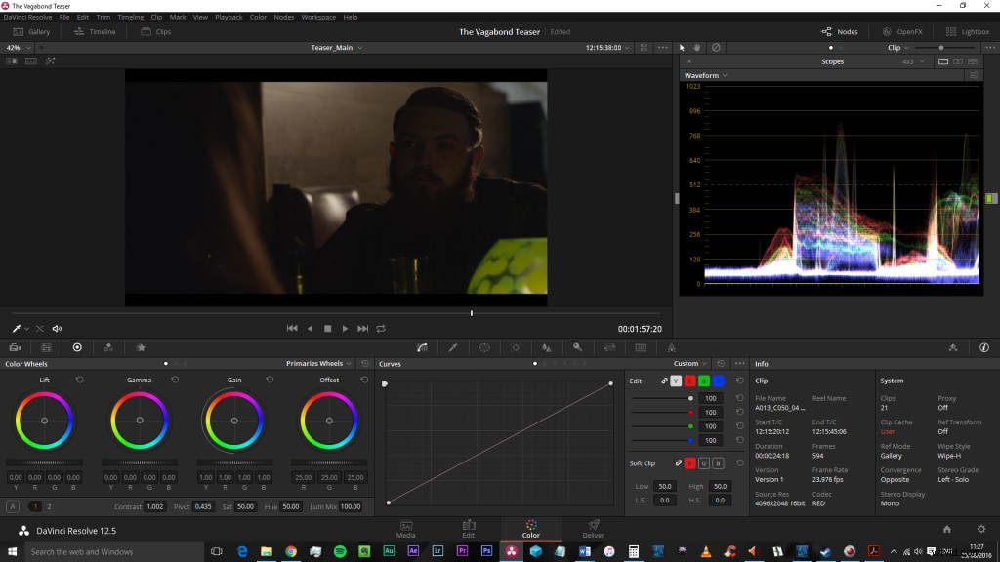Toggle the Edit channels link icon
Image resolution: width=1000 pixels, height=562 pixels.
(664, 381)
